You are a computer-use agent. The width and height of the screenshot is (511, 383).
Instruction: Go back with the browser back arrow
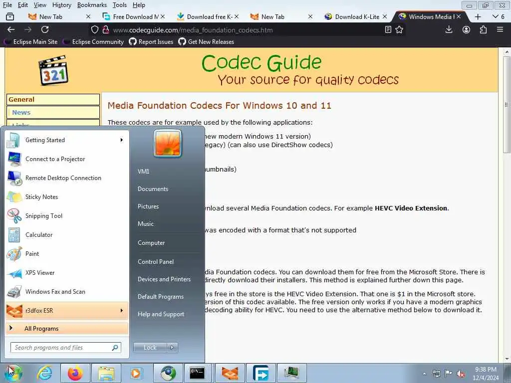tap(11, 29)
